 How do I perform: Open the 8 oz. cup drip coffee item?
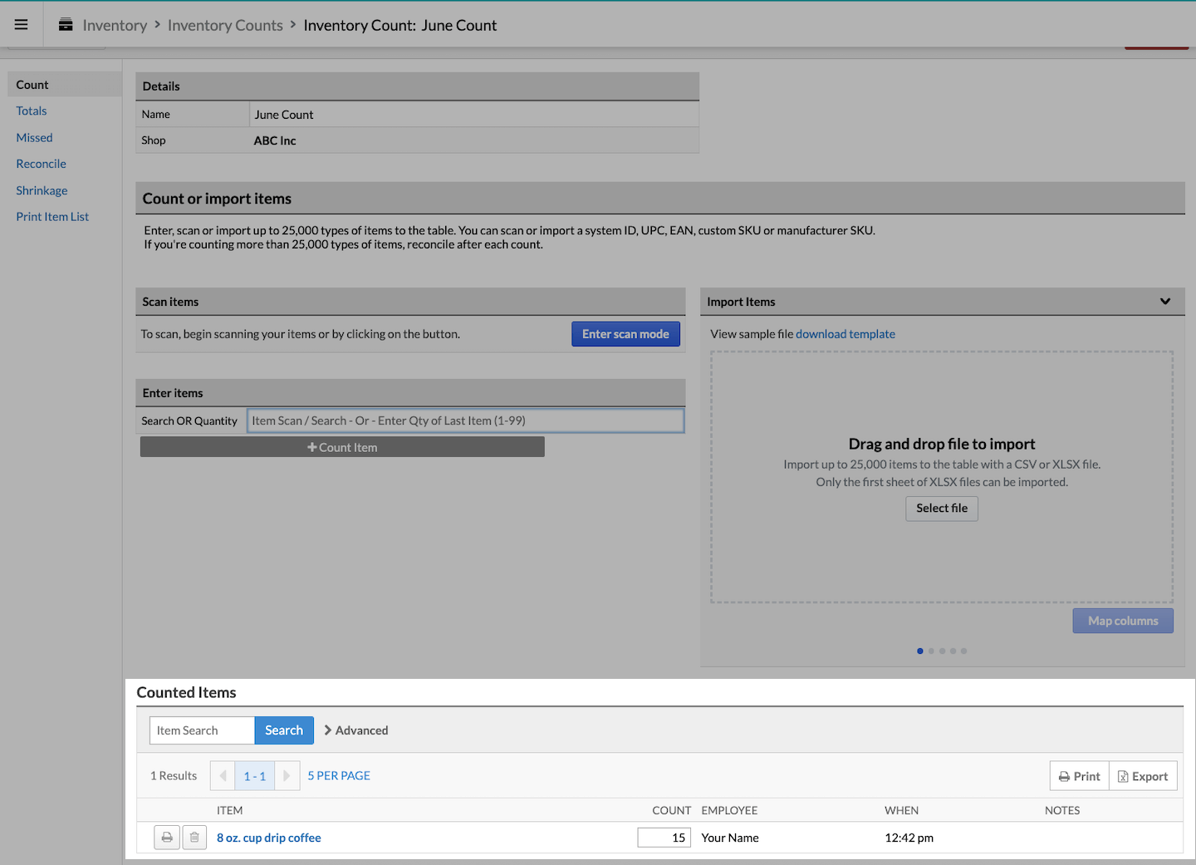click(x=269, y=838)
